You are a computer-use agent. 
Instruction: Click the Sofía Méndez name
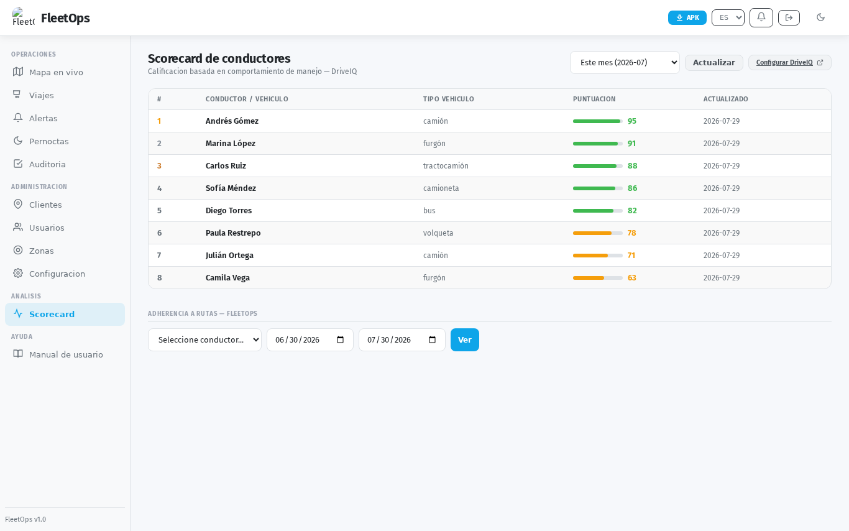point(231,188)
